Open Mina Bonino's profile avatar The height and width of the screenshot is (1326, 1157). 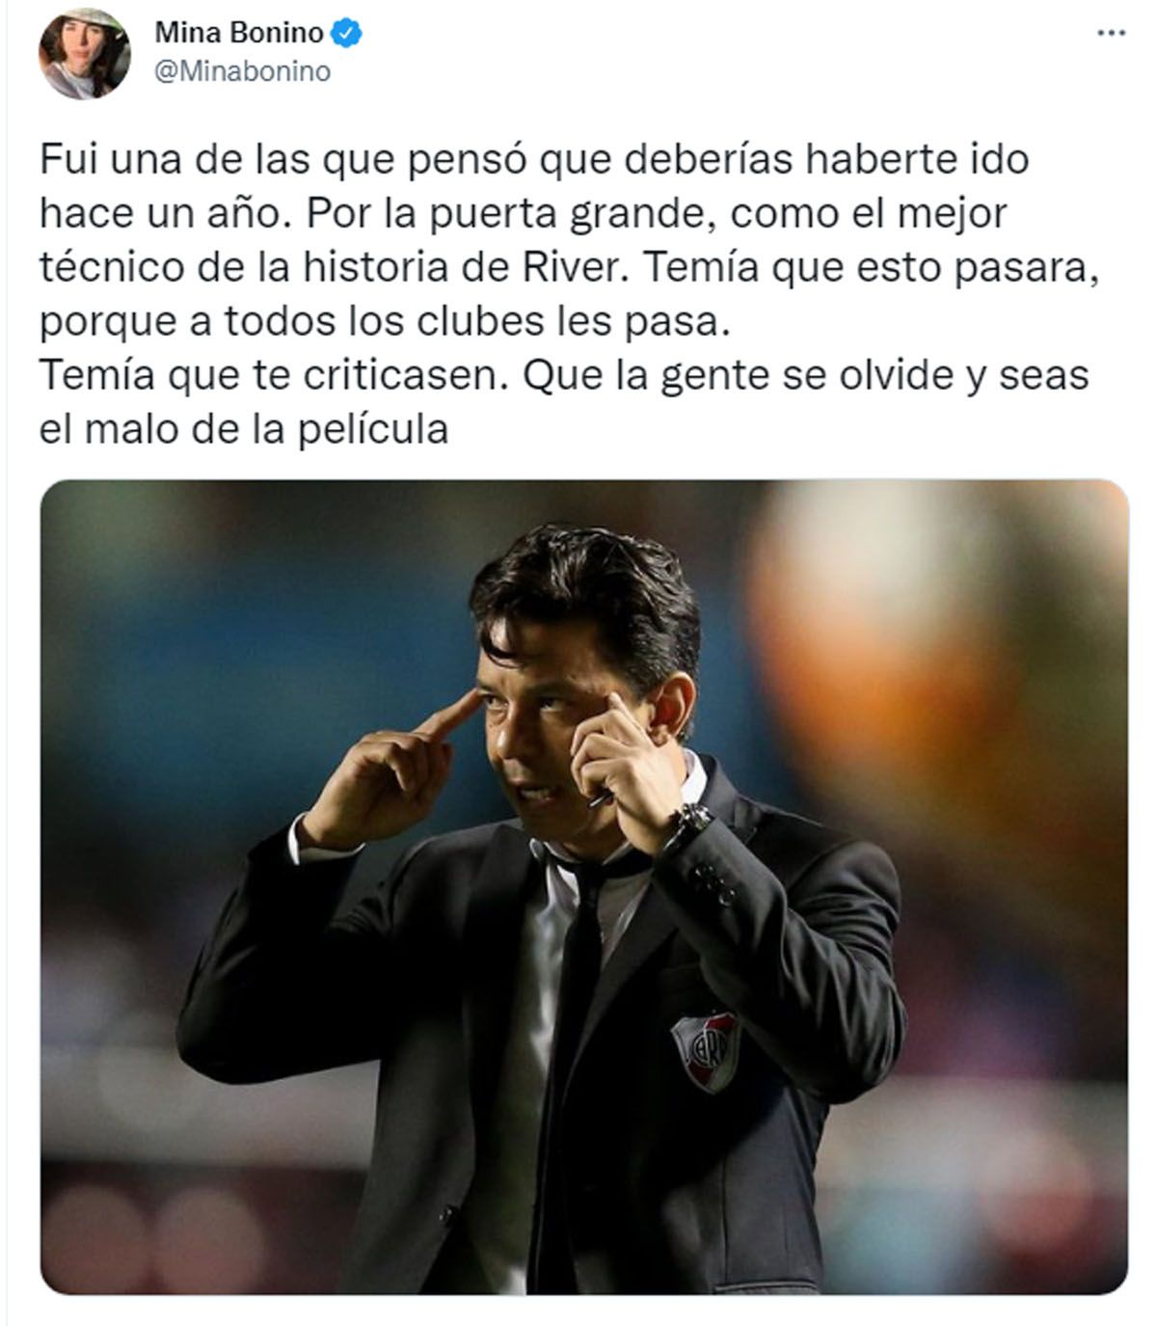[x=84, y=52]
